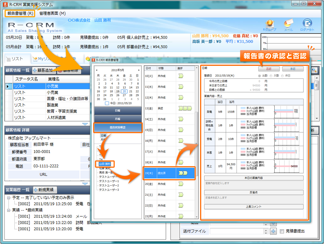Click the progress arrow icon for 16(月)

(x=181, y=140)
